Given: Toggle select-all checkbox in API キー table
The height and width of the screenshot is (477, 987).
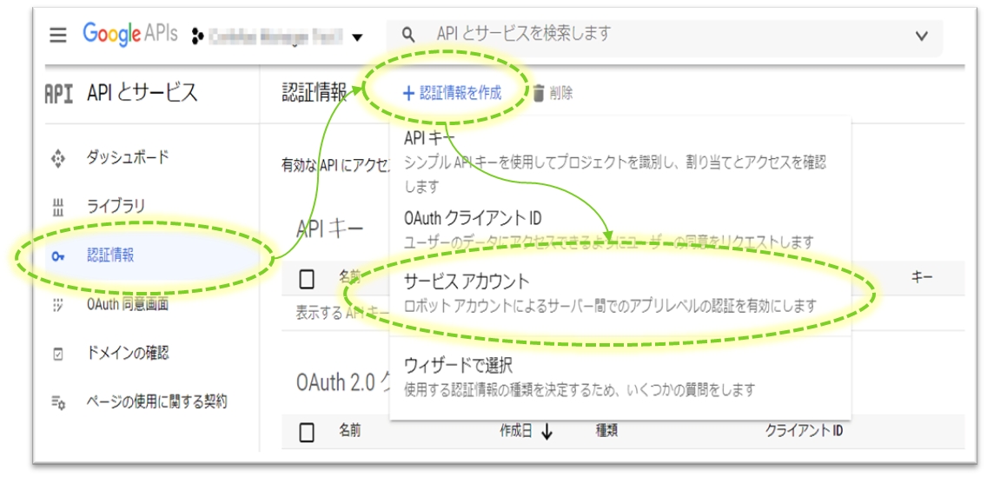Looking at the screenshot, I should point(307,279).
